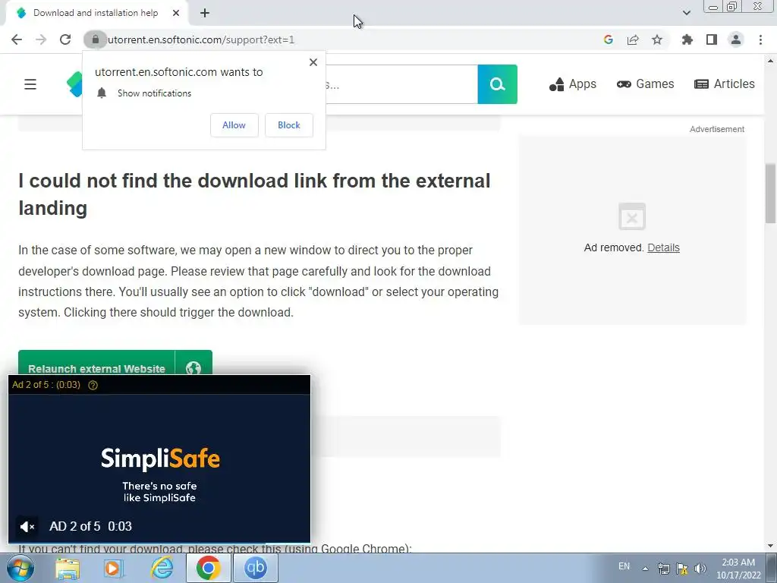Click the teal search magnifier button
The width and height of the screenshot is (777, 583).
[498, 84]
